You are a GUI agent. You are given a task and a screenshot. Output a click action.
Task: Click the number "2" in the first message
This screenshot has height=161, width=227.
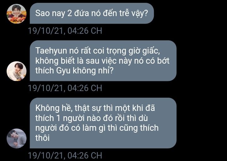point(70,14)
